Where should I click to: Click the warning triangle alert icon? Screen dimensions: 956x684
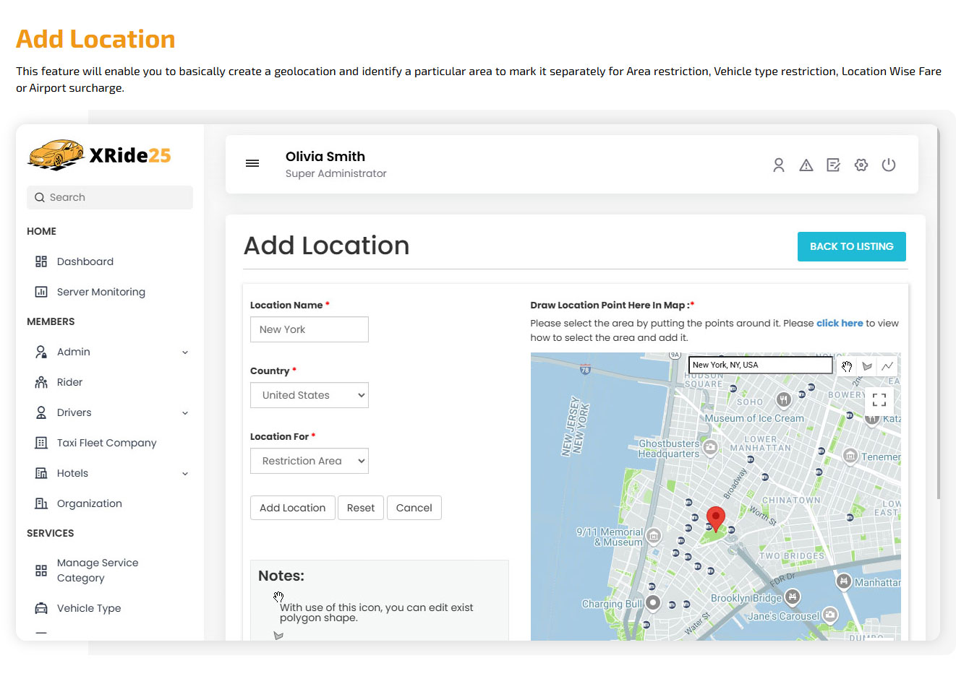(x=806, y=165)
